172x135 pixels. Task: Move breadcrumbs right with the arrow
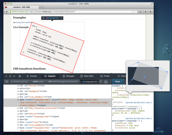100,82
